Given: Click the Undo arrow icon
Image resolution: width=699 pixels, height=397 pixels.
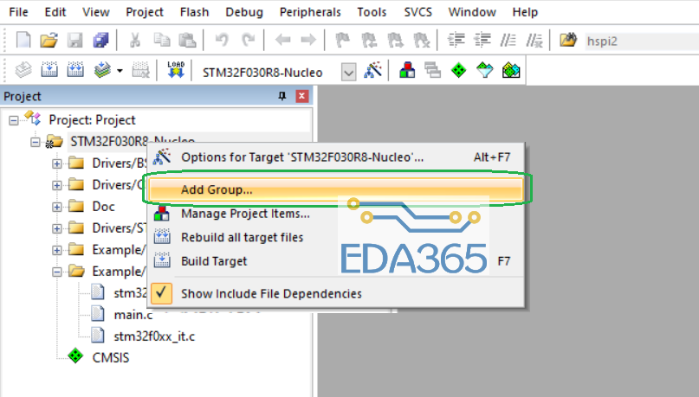Looking at the screenshot, I should pyautogui.click(x=222, y=41).
